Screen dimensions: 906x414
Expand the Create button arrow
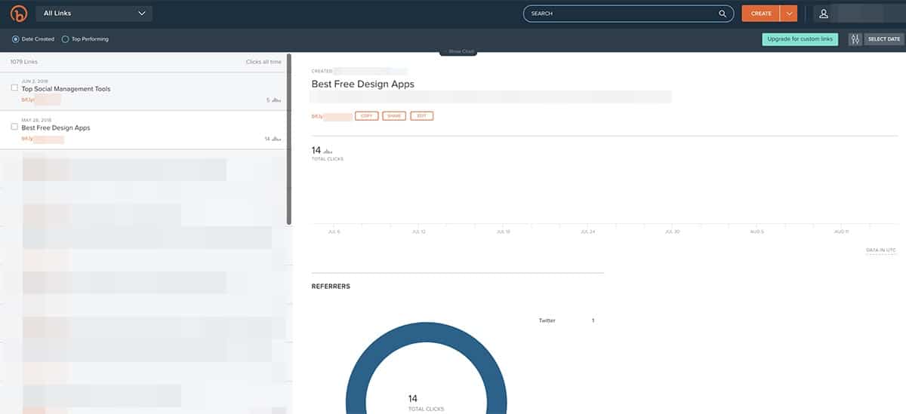coord(789,14)
